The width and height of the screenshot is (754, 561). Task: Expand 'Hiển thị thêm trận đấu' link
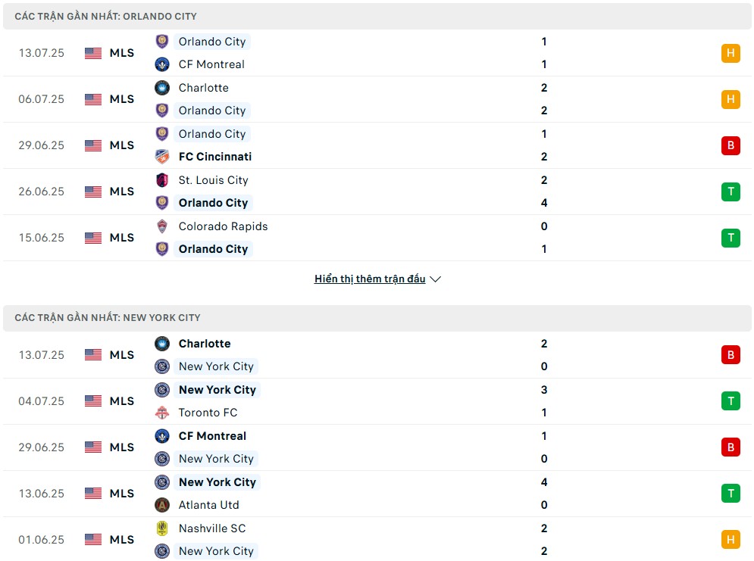370,279
